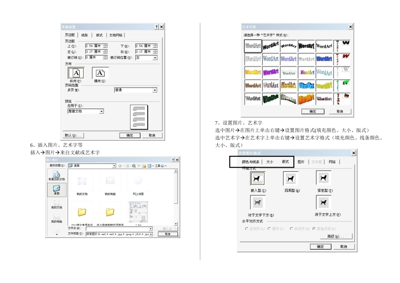This screenshot has height=283, width=400.
Task: Select 左对齐 radio button
Action: (x=247, y=229)
